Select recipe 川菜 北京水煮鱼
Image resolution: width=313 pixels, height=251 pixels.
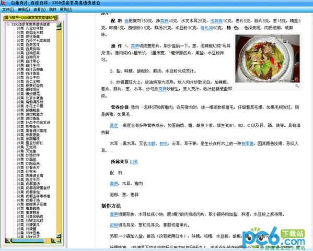[30, 98]
